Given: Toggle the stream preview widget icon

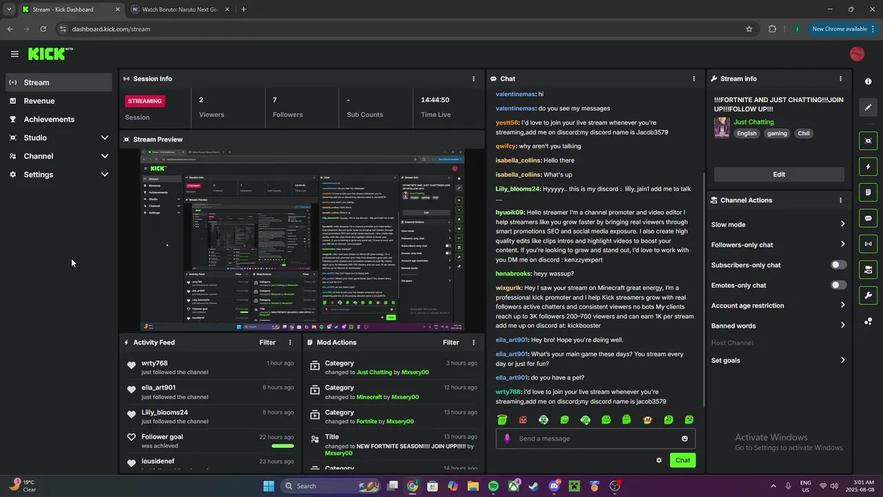Looking at the screenshot, I should click(868, 141).
